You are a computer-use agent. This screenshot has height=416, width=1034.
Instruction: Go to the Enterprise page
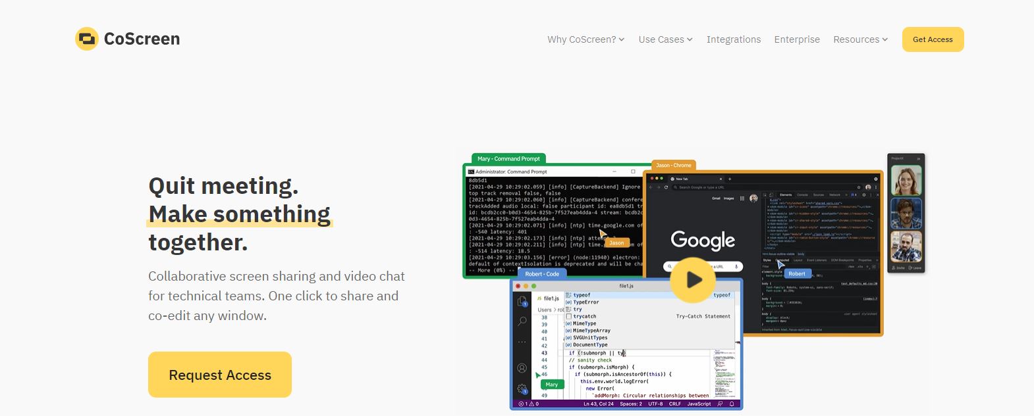(797, 39)
